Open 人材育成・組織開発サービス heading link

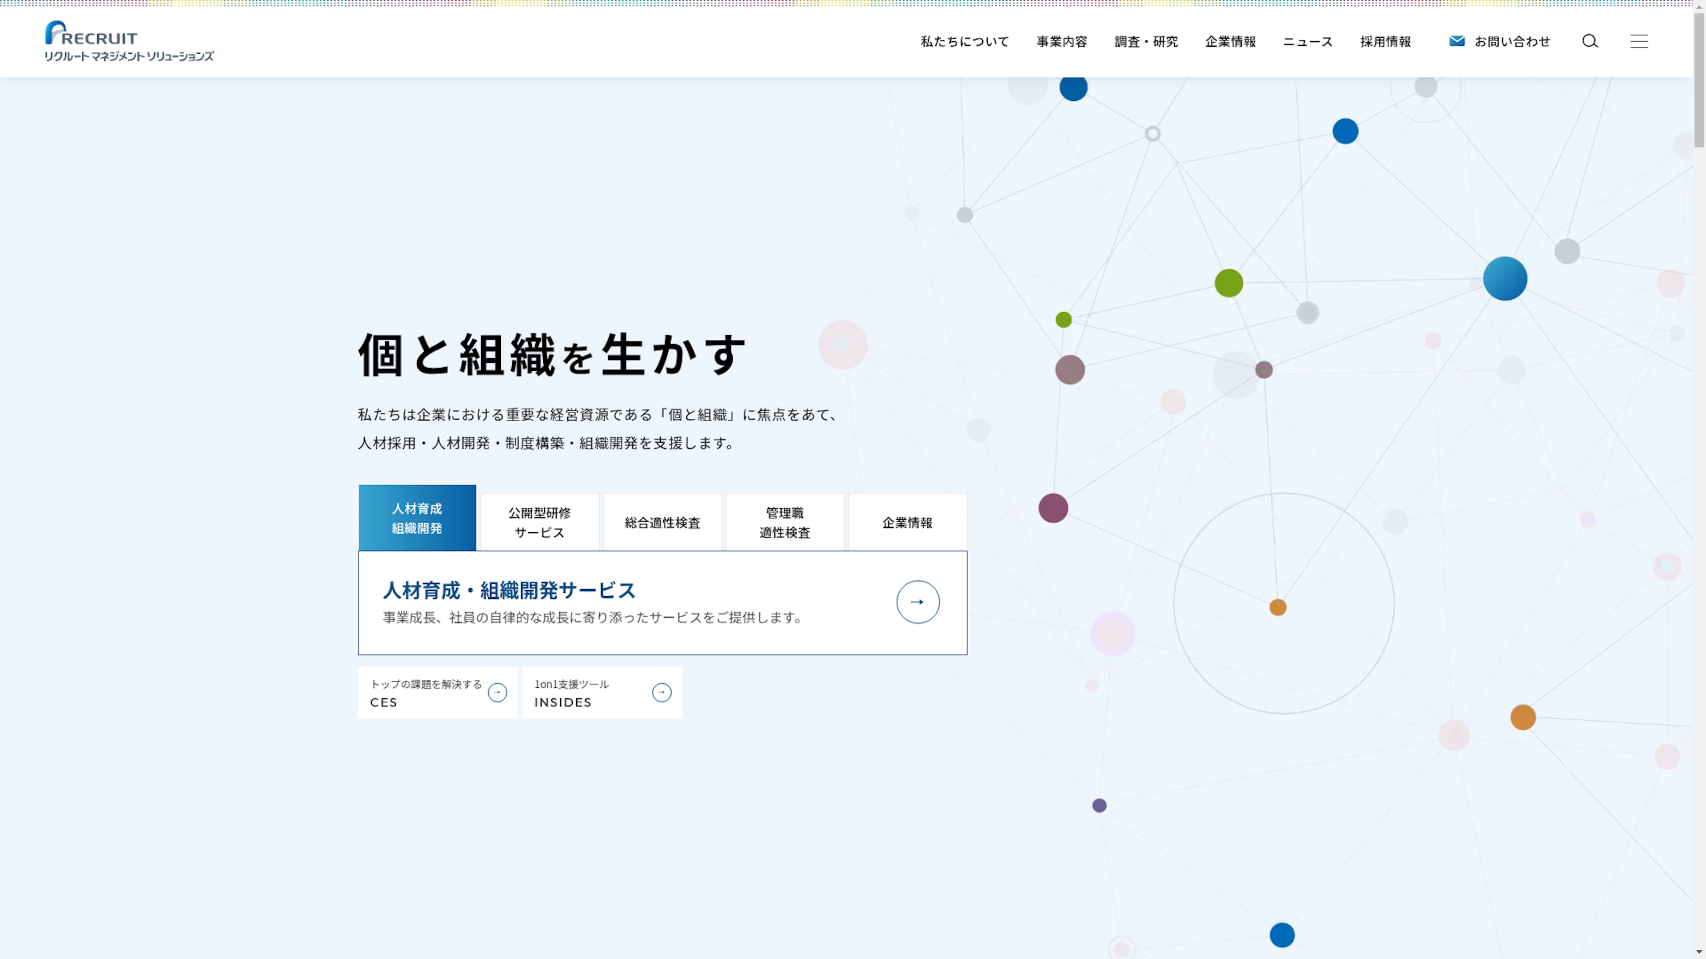(509, 590)
